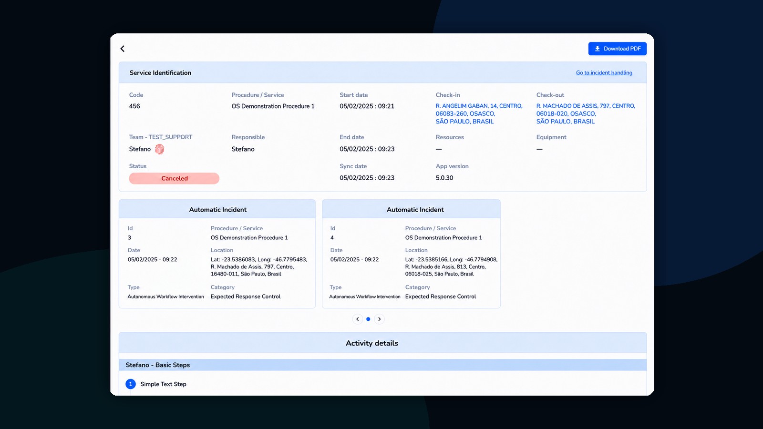Open the check-in address R. Angelim Gaban
The image size is (763, 429).
tap(479, 113)
